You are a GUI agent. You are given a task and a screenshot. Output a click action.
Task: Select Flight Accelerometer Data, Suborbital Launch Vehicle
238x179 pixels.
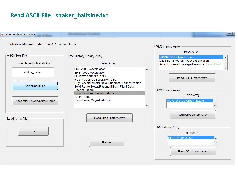[x=109, y=83]
